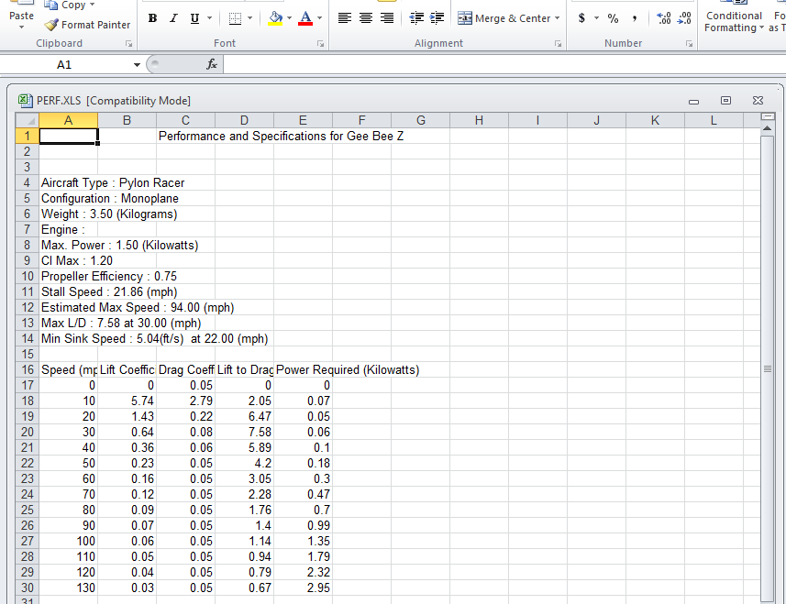Open font color dropdown arrow

319,18
